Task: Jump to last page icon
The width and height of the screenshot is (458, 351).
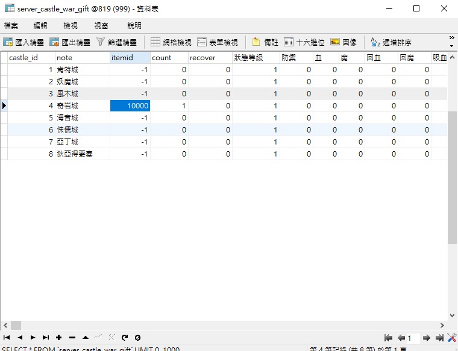Action: pyautogui.click(x=439, y=338)
